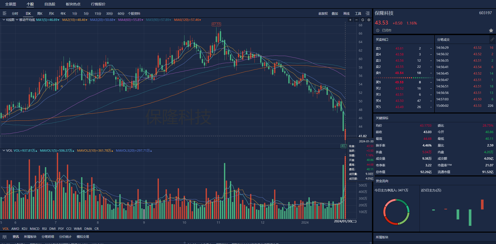Reset chart view with the refresh icon

pos(363,20)
